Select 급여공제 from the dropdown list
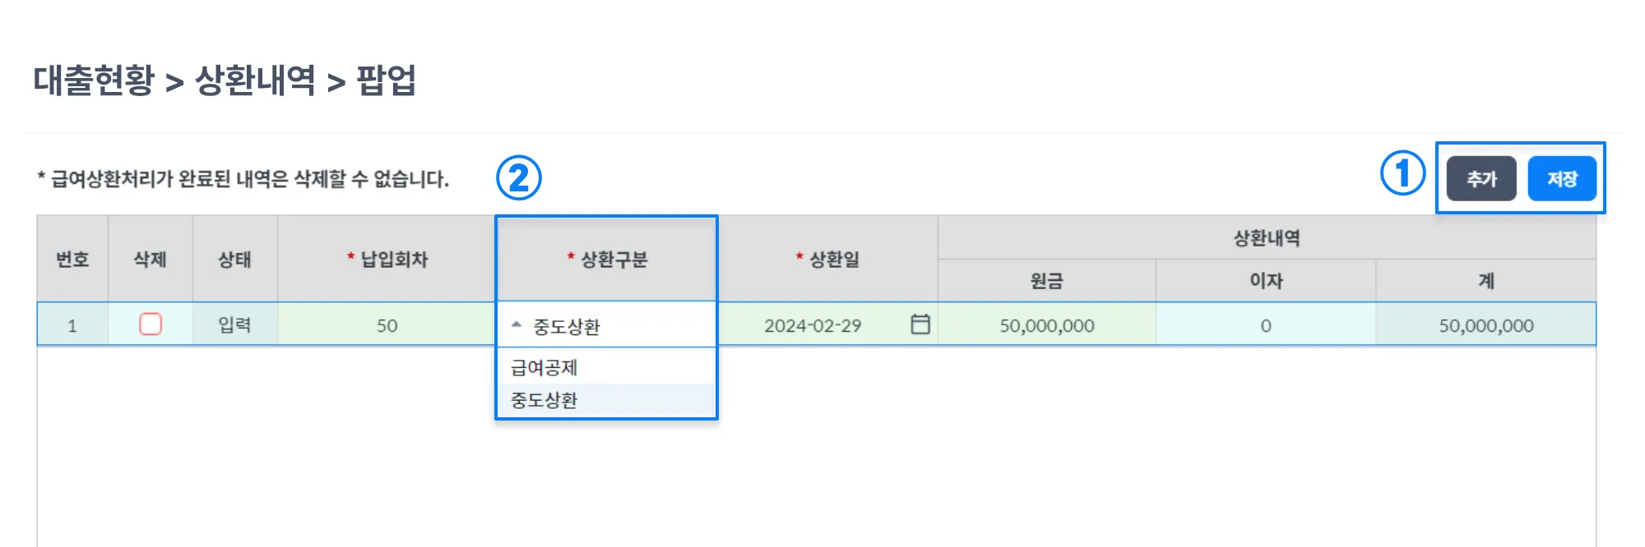 pyautogui.click(x=544, y=367)
